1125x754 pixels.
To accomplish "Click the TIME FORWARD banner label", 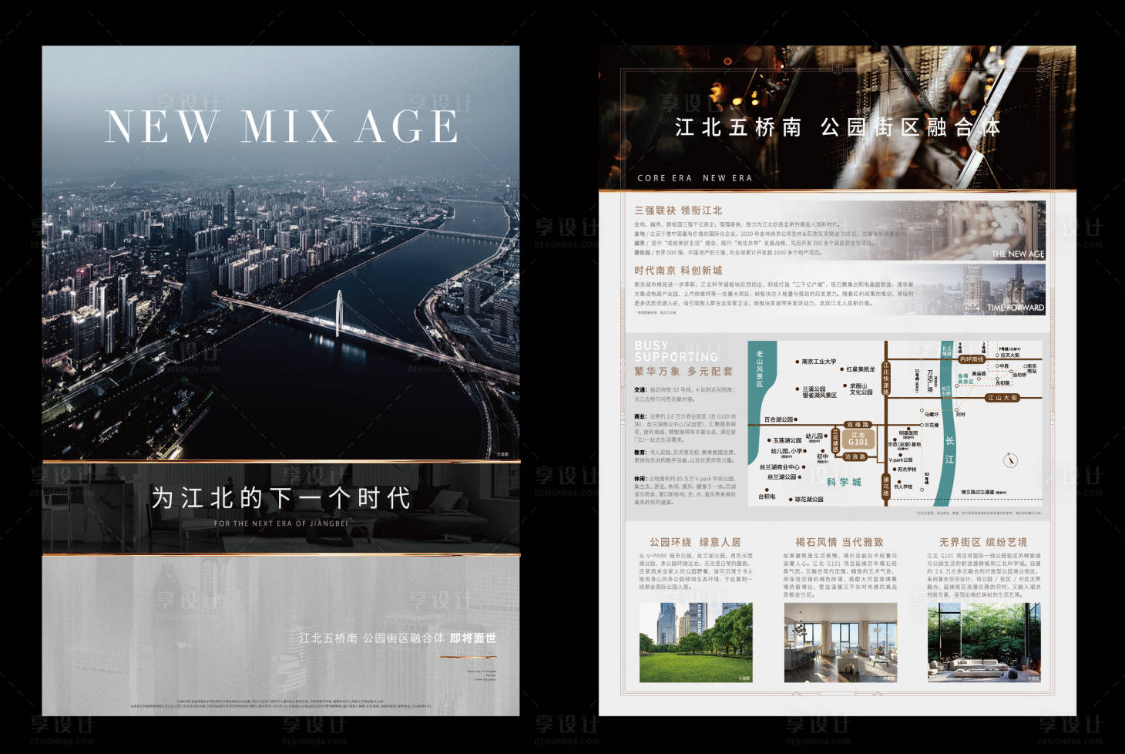I will 1016,308.
